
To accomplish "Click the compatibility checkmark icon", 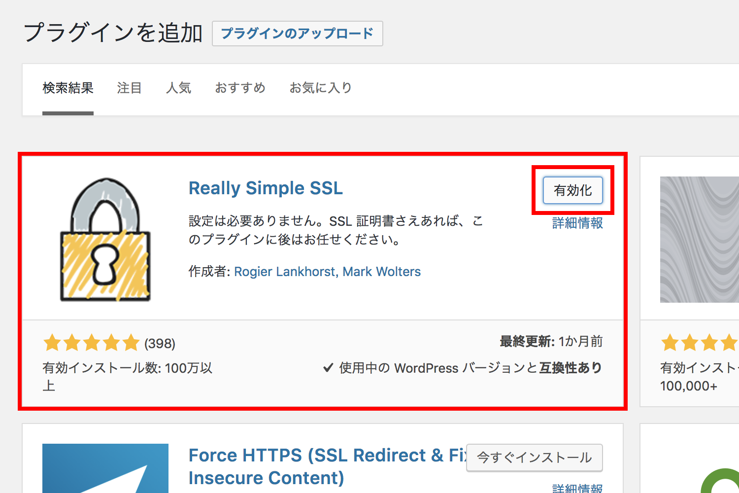I will (x=328, y=368).
